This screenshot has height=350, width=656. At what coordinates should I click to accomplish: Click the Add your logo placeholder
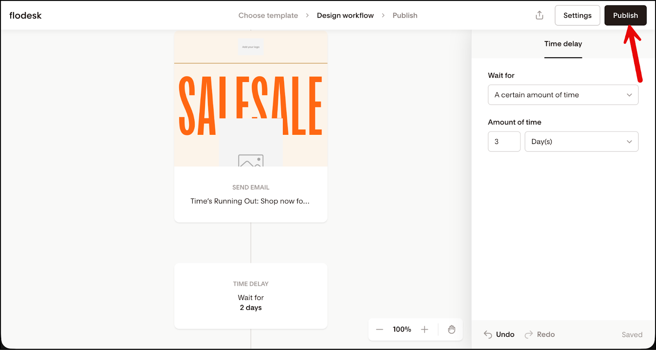click(251, 47)
